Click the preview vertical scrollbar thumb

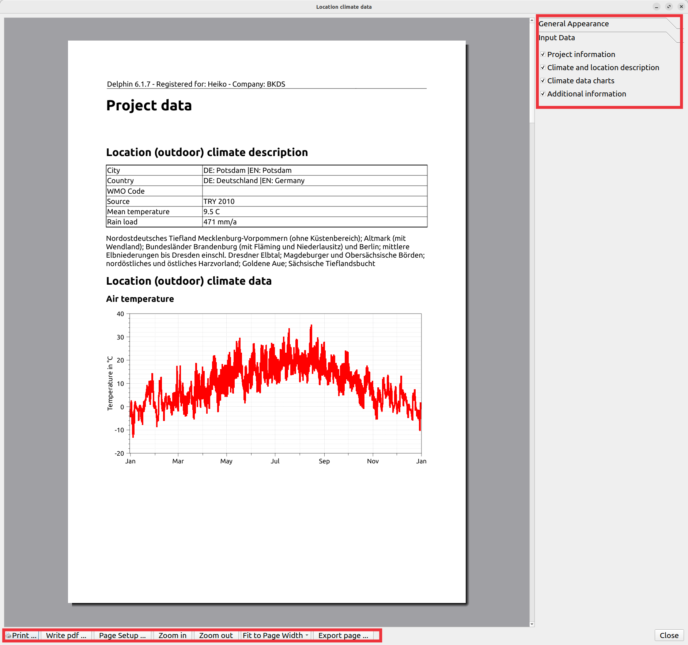point(532,73)
